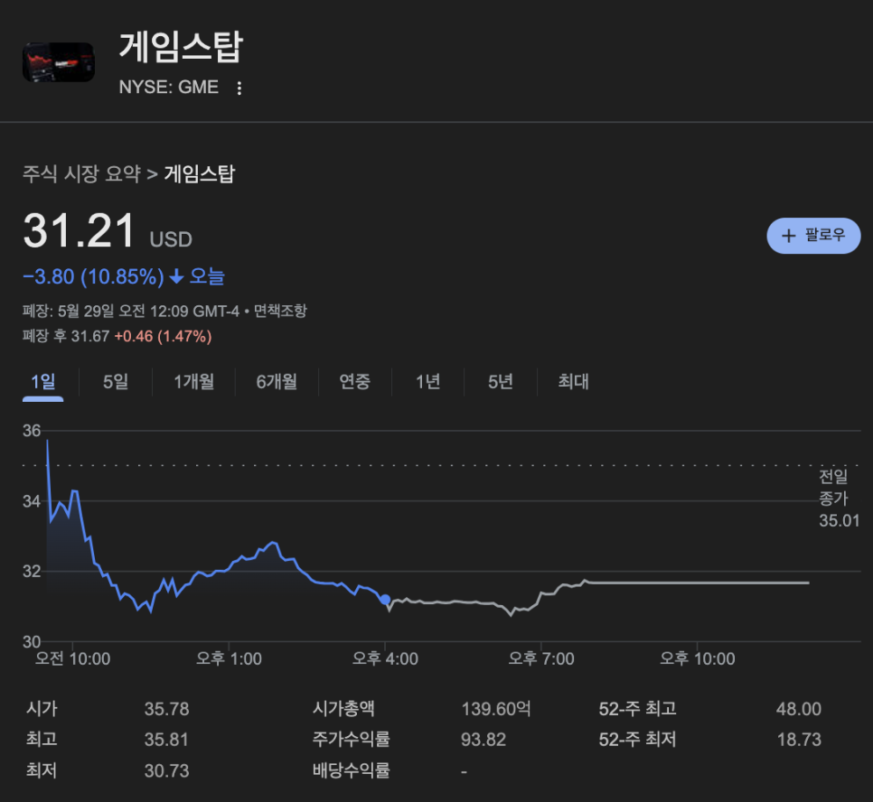
Task: Click the 폐장 5월 29일 timestamp text
Action: click(x=131, y=311)
